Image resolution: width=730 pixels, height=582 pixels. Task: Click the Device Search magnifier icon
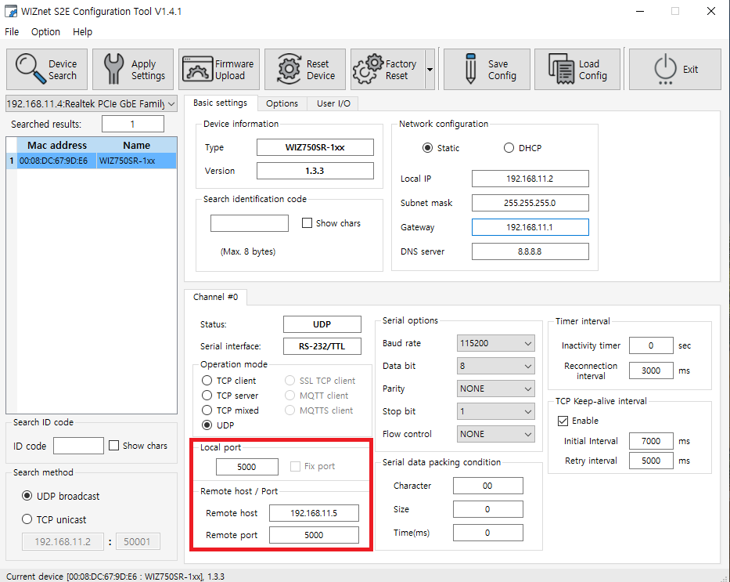tap(31, 69)
